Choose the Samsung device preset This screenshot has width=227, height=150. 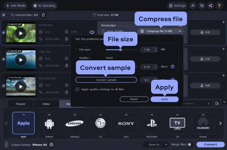point(75,123)
